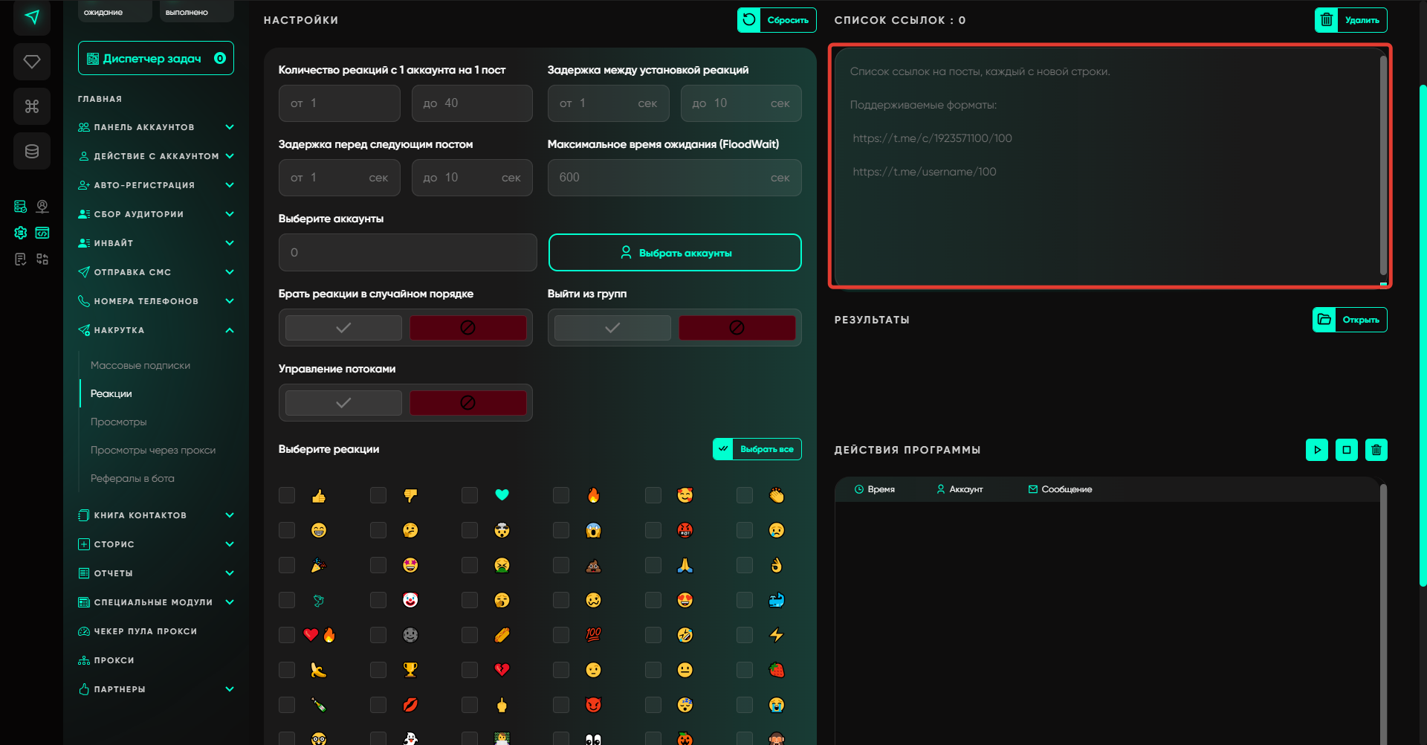The height and width of the screenshot is (745, 1427).
Task: Enable the fire emoji reaction checkbox
Action: tap(561, 495)
